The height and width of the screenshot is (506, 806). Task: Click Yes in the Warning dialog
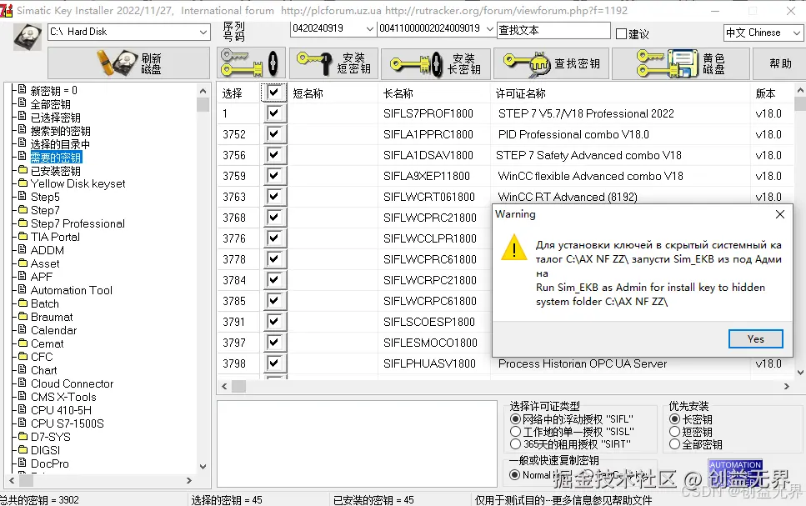(x=756, y=339)
